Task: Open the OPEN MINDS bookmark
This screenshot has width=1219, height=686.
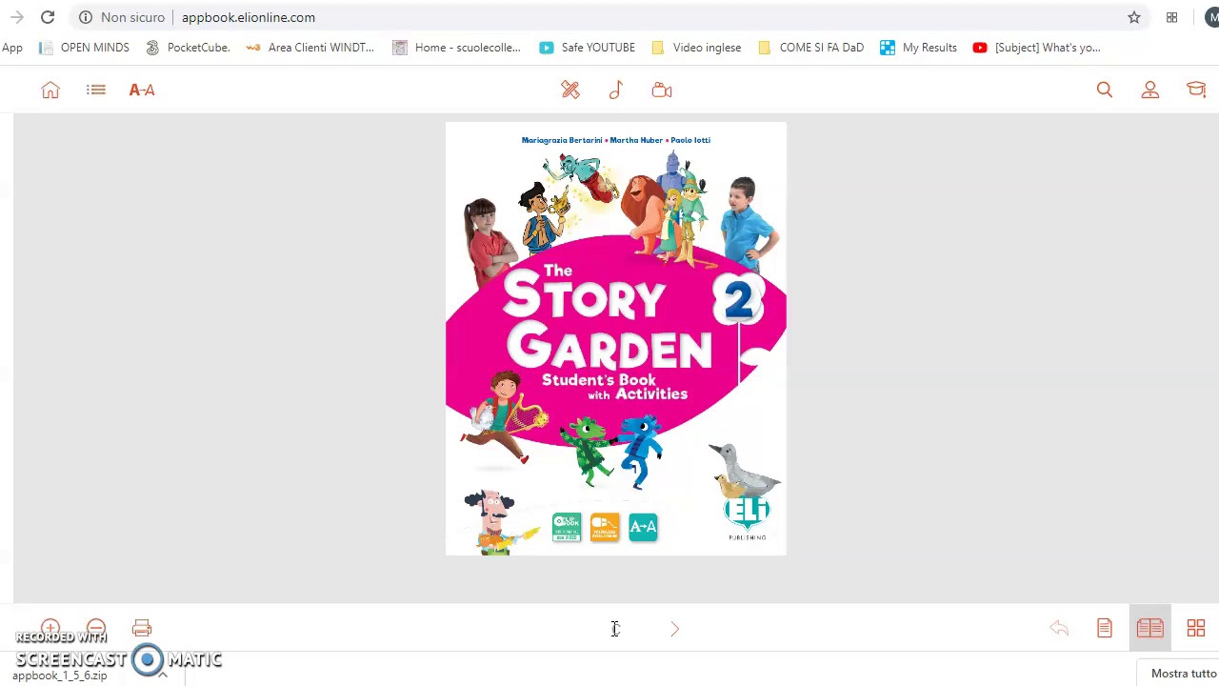Action: (x=85, y=48)
